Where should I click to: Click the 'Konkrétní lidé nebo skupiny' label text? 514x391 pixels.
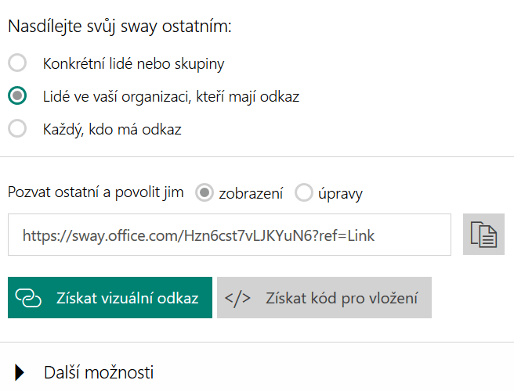[x=134, y=63]
